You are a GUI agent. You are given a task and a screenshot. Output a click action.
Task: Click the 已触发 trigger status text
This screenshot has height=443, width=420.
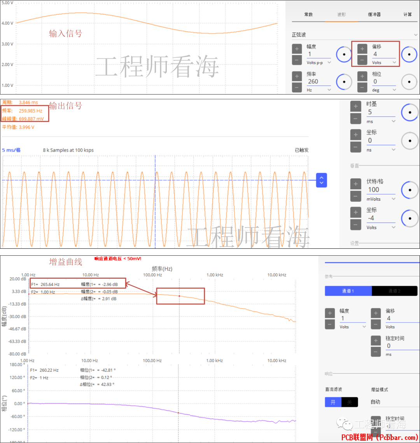(302, 150)
